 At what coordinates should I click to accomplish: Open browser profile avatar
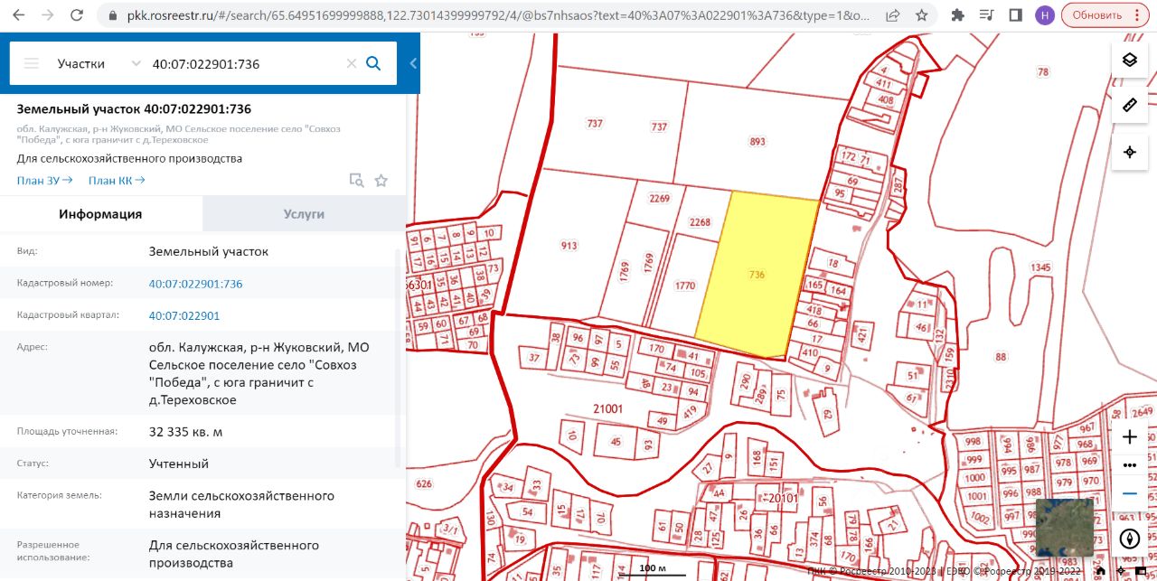tap(1045, 15)
